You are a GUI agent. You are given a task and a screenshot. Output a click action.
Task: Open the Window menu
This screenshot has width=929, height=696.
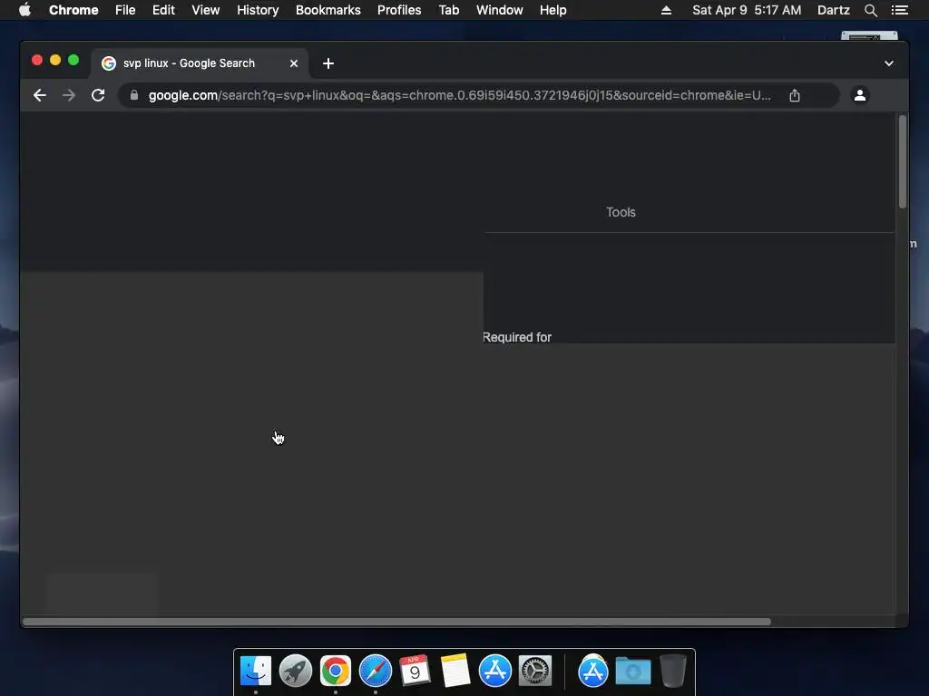(x=500, y=10)
